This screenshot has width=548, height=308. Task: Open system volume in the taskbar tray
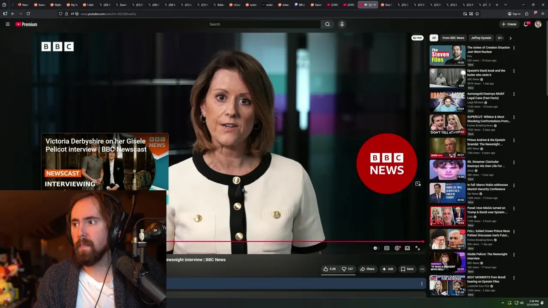pyautogui.click(x=521, y=303)
